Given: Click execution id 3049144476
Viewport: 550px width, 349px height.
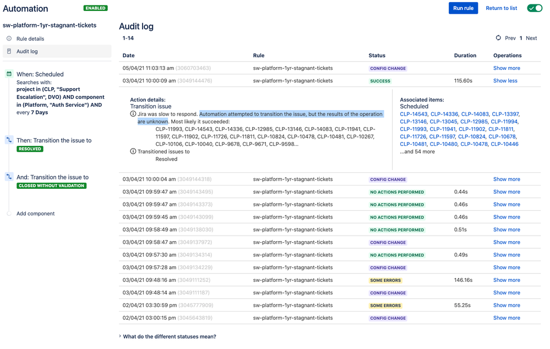Looking at the screenshot, I should 195,81.
